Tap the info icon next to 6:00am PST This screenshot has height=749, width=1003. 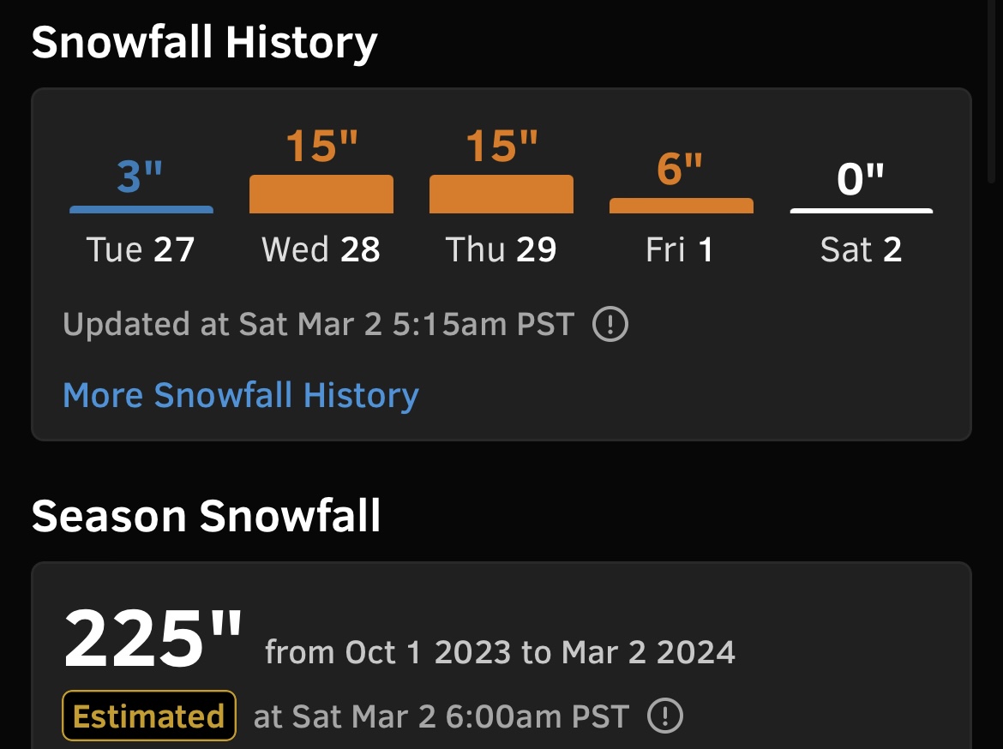pyautogui.click(x=665, y=716)
